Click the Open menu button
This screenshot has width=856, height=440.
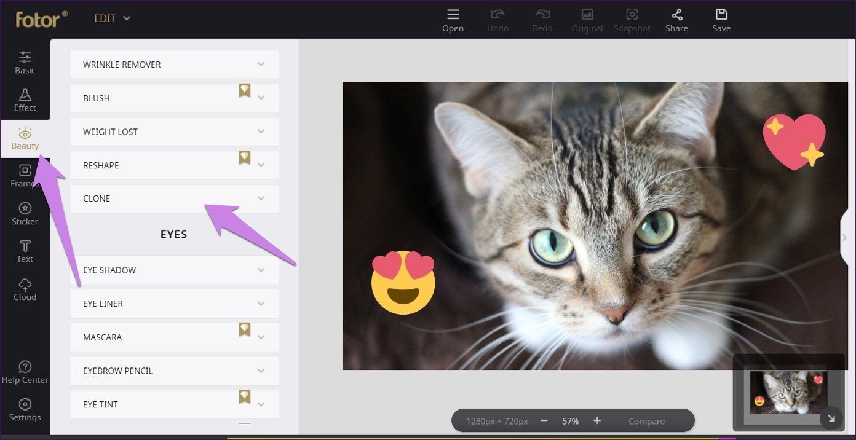(x=453, y=20)
